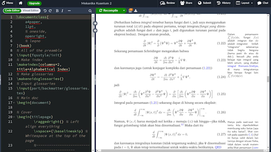Open the appendix C.1 margin link
The image size is (271, 152).
tap(250, 134)
